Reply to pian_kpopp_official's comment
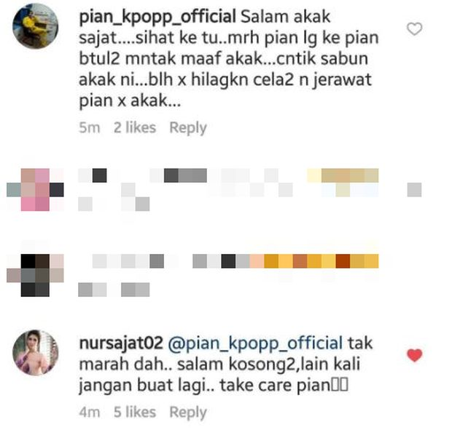Screen dimensions: 452x430 click(x=188, y=128)
